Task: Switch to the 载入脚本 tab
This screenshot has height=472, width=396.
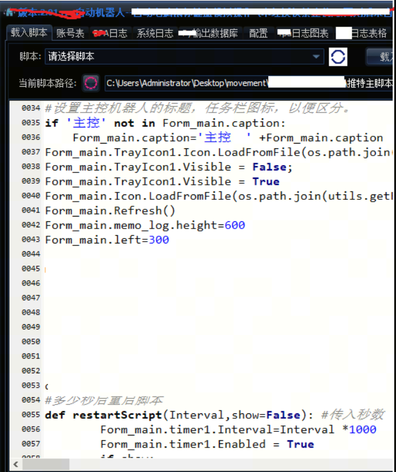Action: (29, 33)
